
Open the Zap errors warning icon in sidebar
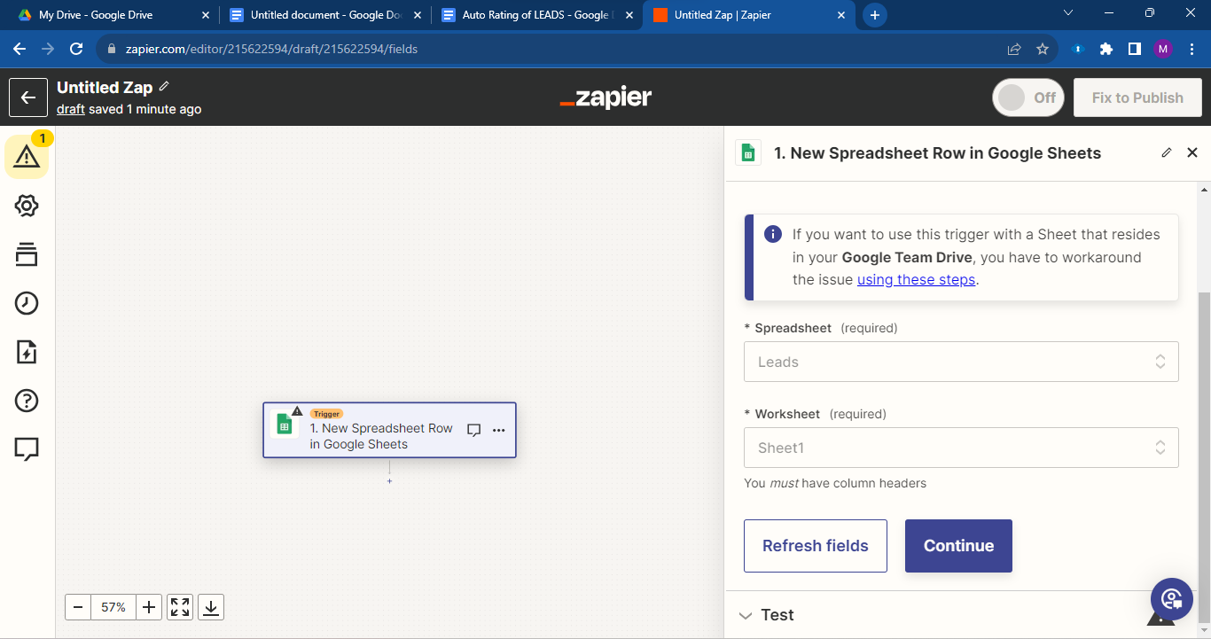(x=27, y=158)
